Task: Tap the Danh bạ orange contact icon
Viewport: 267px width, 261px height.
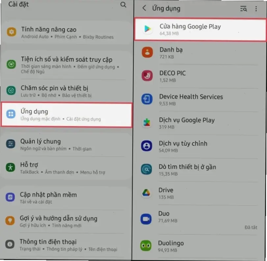Action: pyautogui.click(x=147, y=52)
